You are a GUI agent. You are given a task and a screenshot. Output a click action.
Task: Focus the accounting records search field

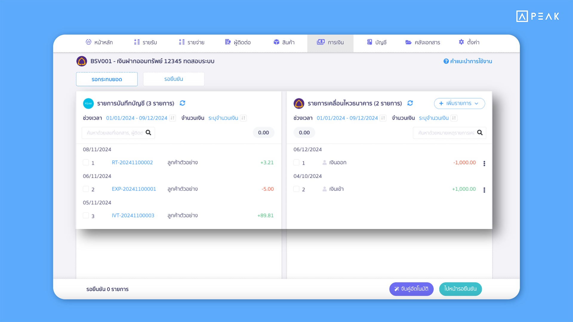[x=114, y=133]
